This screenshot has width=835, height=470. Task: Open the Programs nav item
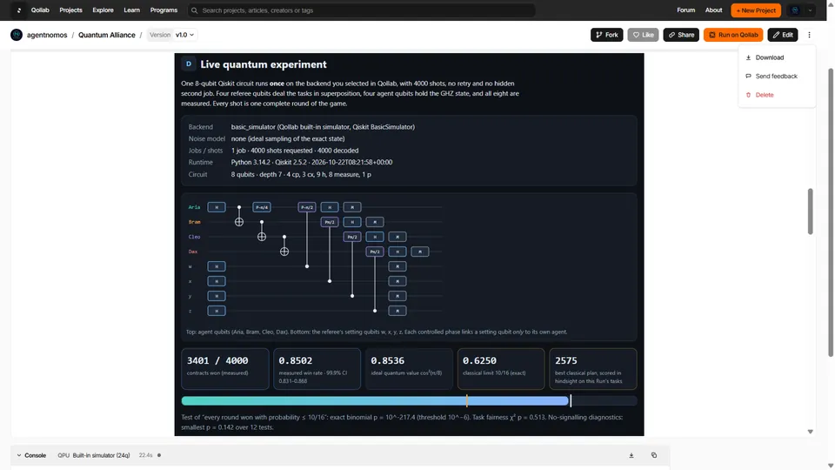coord(164,10)
